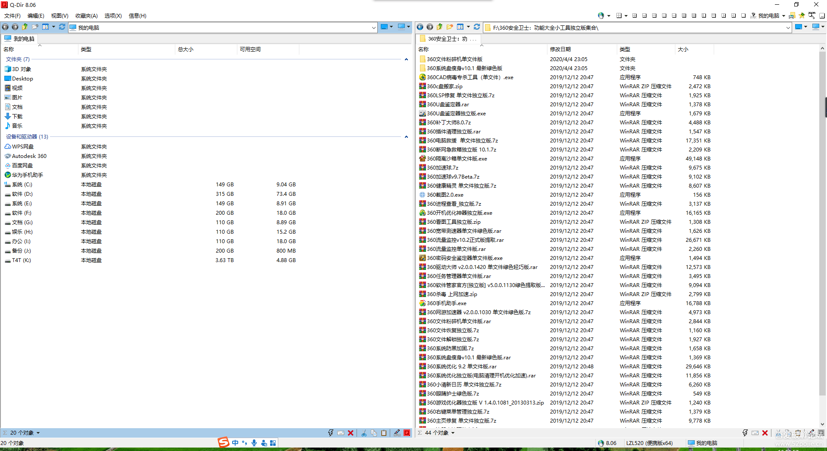Screen dimensions: 827x451
Task: Open the left pane view-mode grid icon
Action: click(x=45, y=27)
